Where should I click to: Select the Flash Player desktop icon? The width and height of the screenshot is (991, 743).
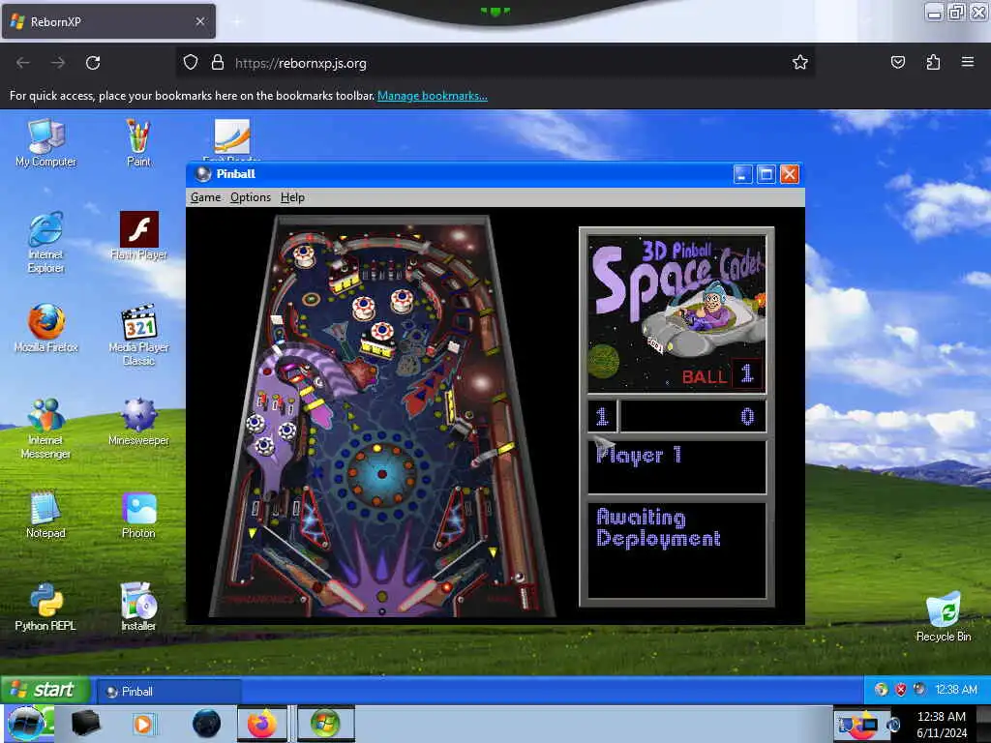[138, 236]
